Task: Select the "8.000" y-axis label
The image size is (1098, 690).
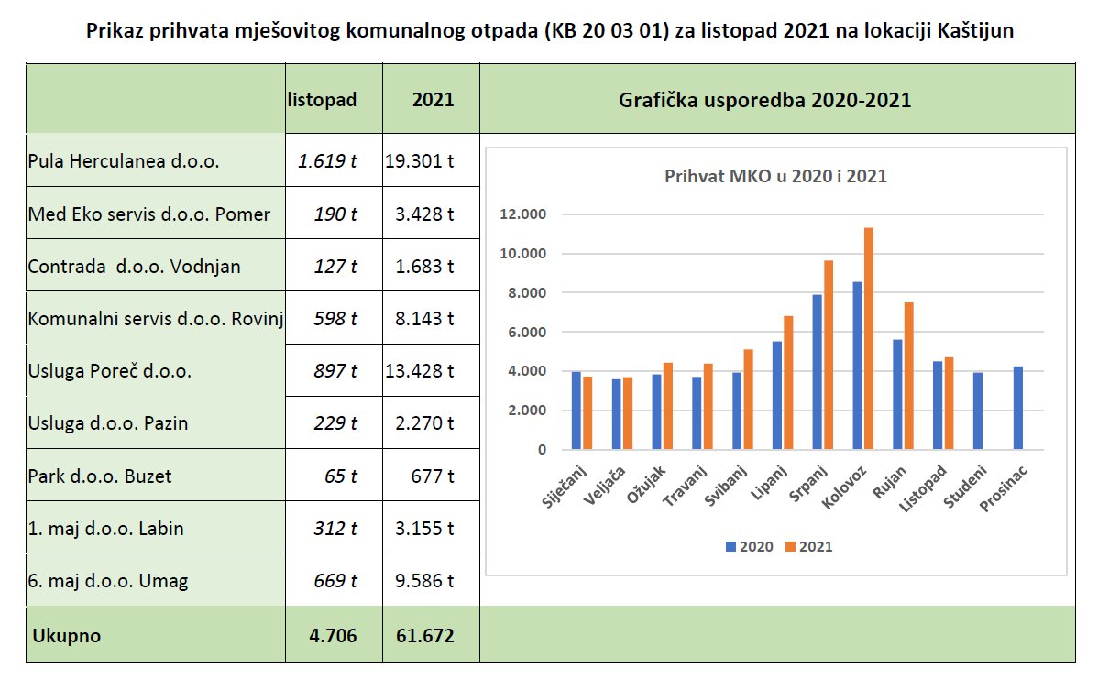Action: pyautogui.click(x=527, y=292)
